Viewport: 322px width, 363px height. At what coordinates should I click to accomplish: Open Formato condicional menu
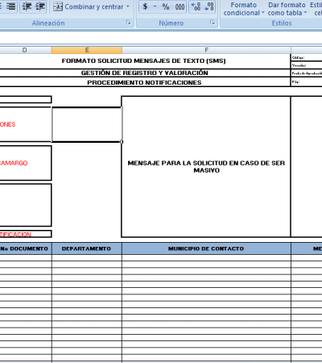244,9
